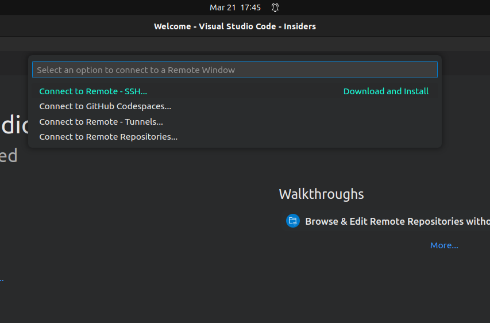Focus the Remote Window option search field
The height and width of the screenshot is (323, 490).
tap(235, 70)
